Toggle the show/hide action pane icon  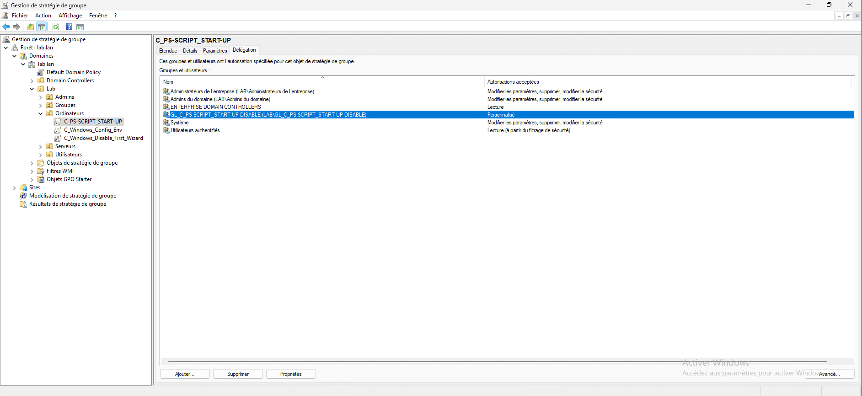[80, 27]
